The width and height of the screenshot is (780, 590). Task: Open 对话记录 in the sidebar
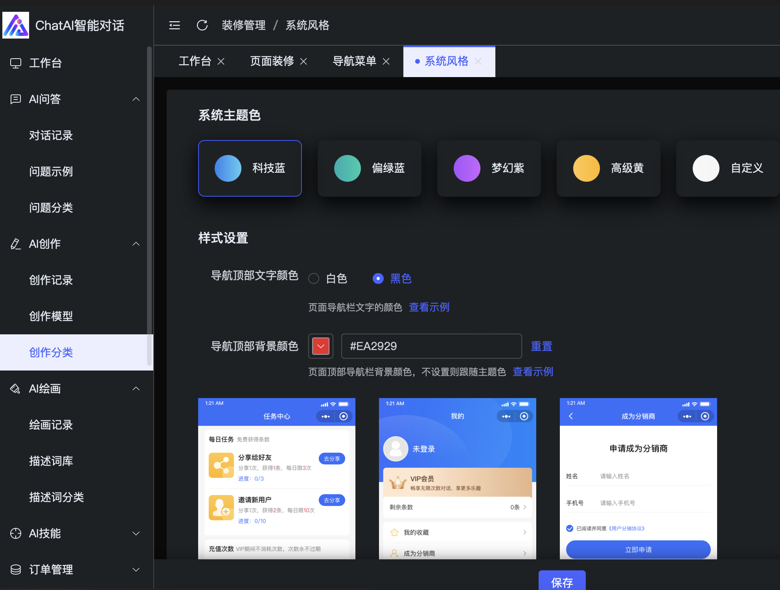click(x=51, y=135)
